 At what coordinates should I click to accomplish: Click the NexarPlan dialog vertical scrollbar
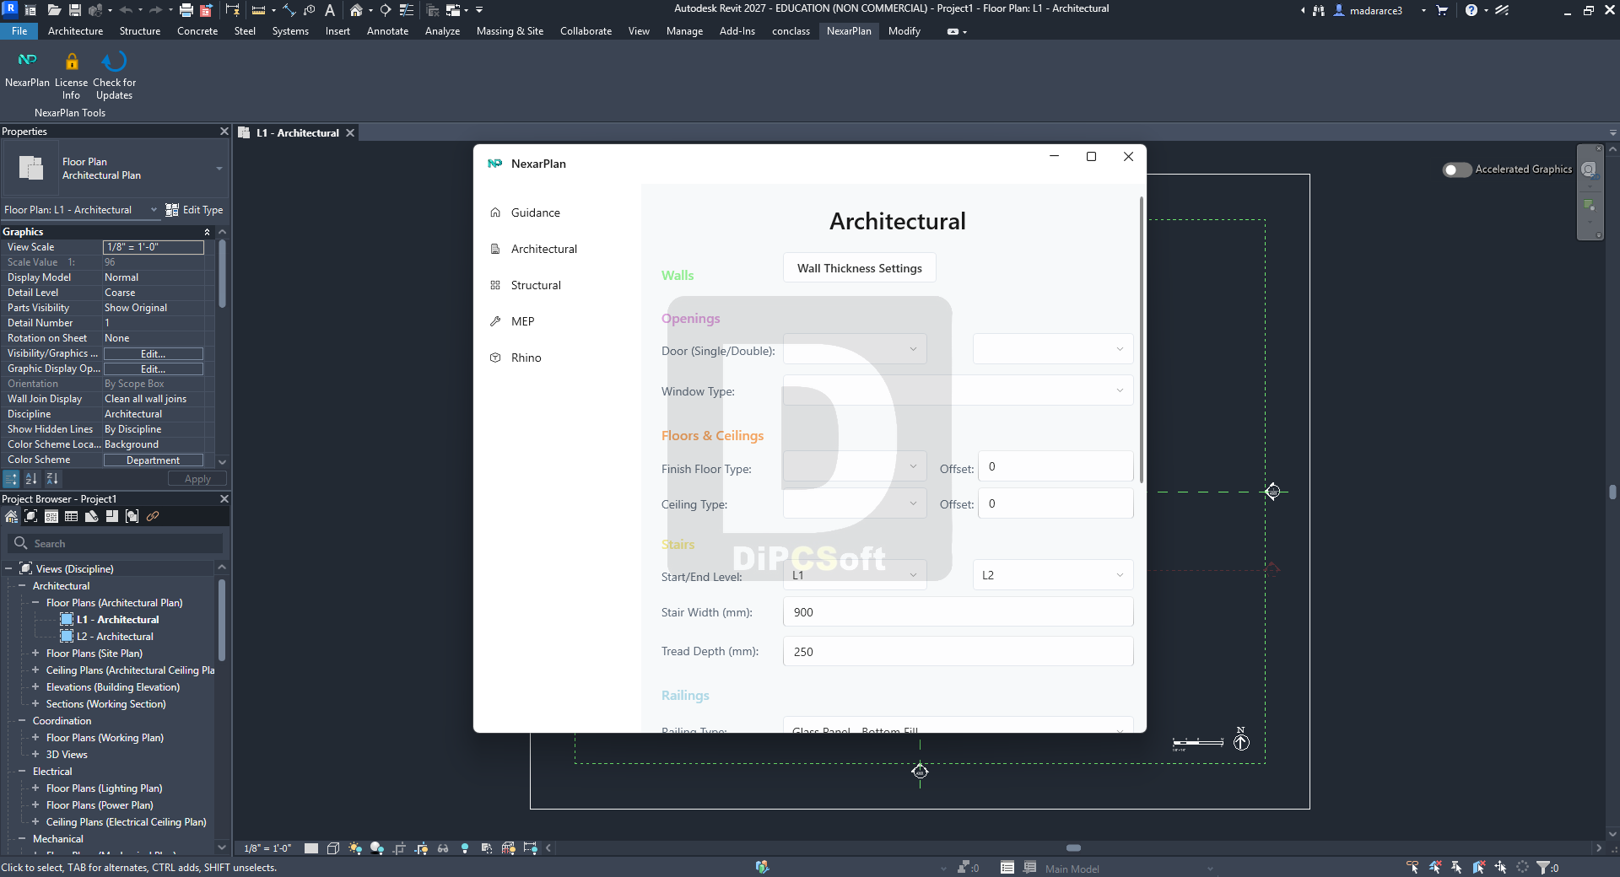point(1142,339)
